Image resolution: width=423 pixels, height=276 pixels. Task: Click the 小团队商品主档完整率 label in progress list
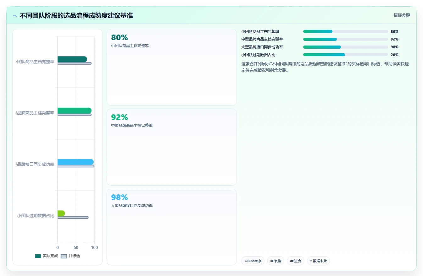(x=260, y=31)
